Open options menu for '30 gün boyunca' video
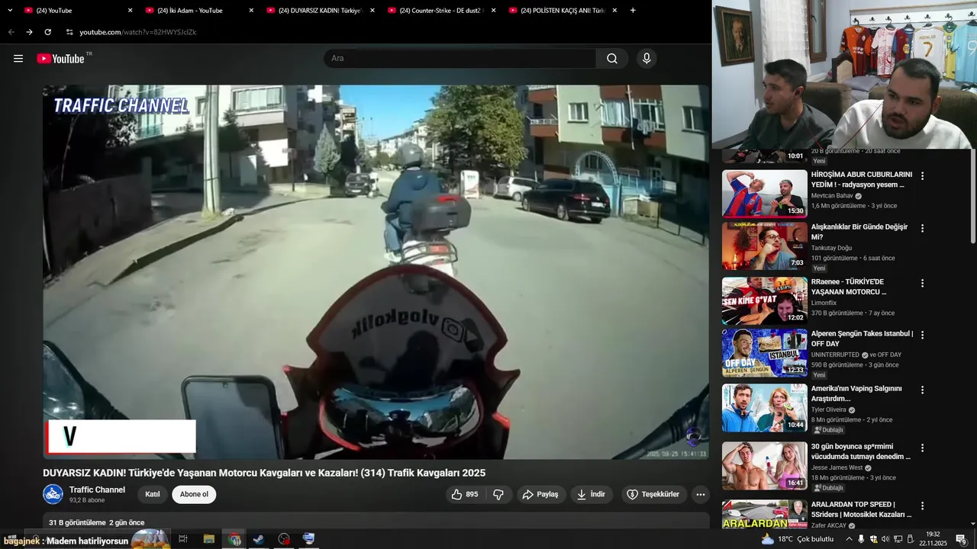 click(922, 448)
